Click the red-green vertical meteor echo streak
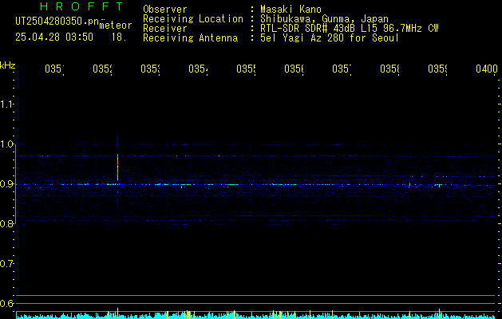The image size is (502, 319). tap(118, 167)
